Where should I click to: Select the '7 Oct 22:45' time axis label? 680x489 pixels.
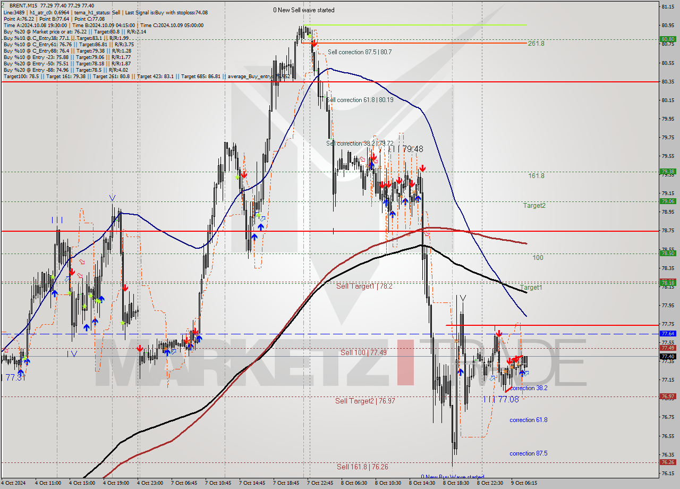[320, 483]
